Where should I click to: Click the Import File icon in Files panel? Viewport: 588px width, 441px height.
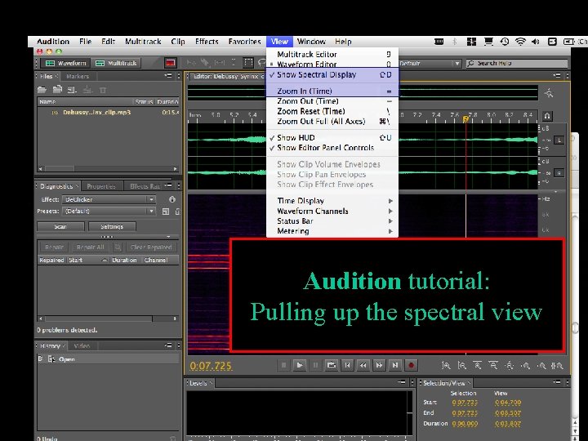click(x=57, y=90)
